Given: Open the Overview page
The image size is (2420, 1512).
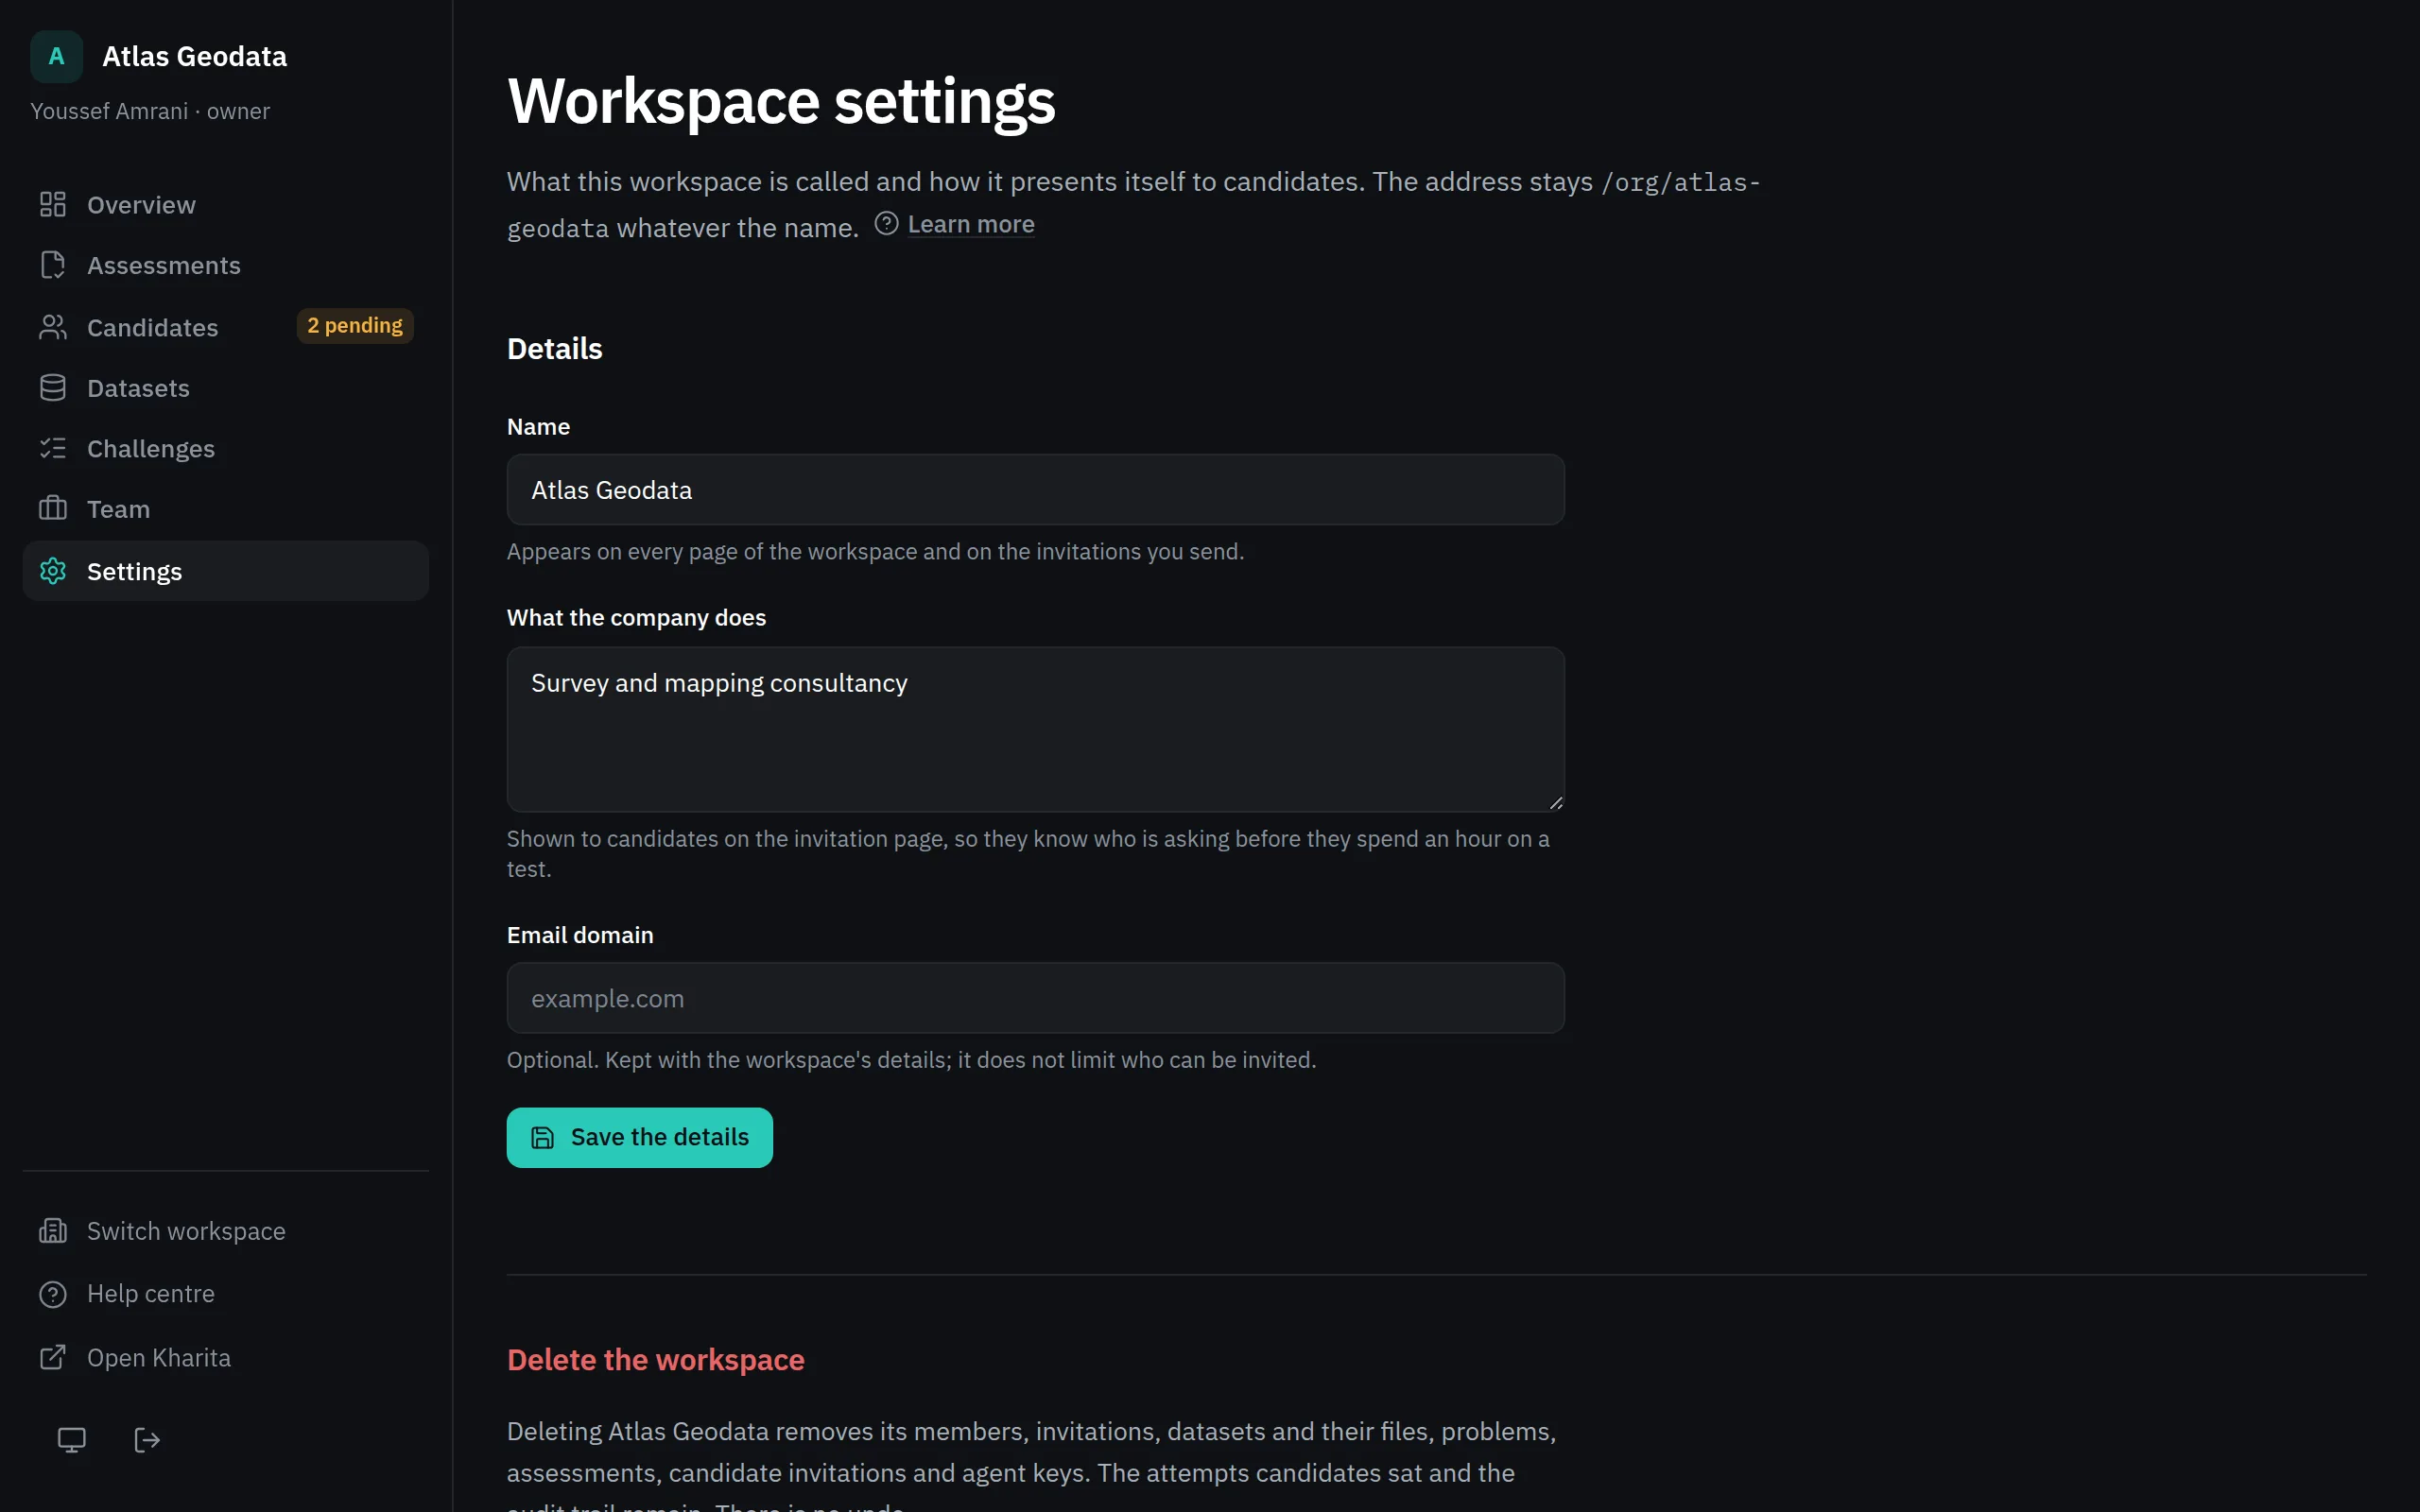Looking at the screenshot, I should coord(225,205).
